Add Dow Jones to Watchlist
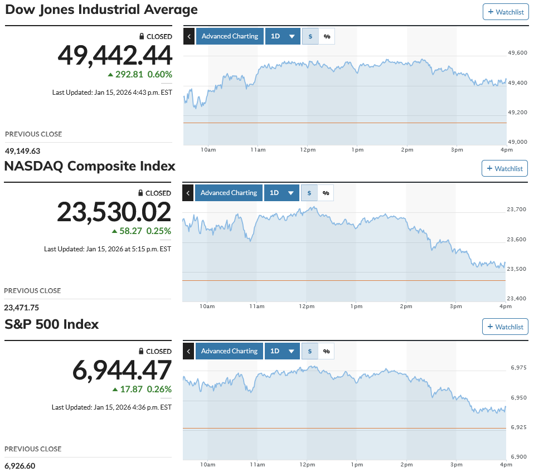534x472 pixels. [x=505, y=12]
